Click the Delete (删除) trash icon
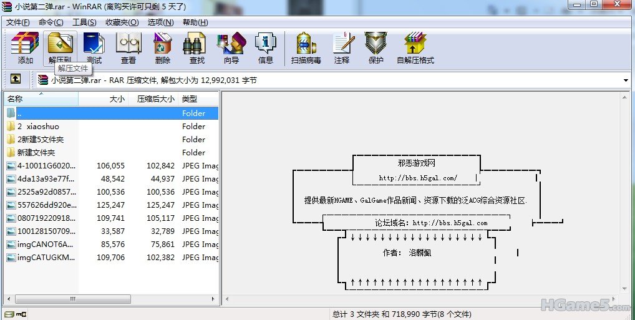The height and width of the screenshot is (320, 635). 163,48
